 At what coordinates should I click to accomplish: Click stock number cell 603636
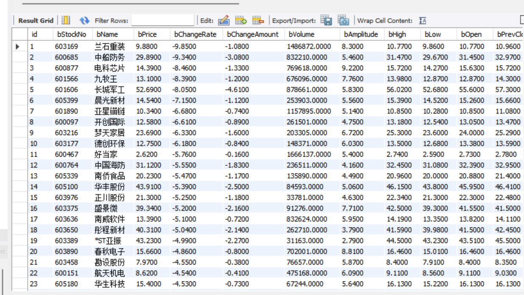point(67,219)
